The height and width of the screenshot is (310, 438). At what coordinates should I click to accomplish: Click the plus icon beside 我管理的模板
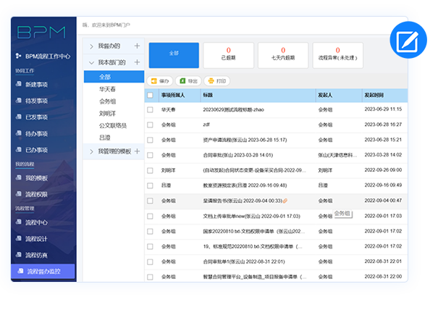click(x=137, y=151)
